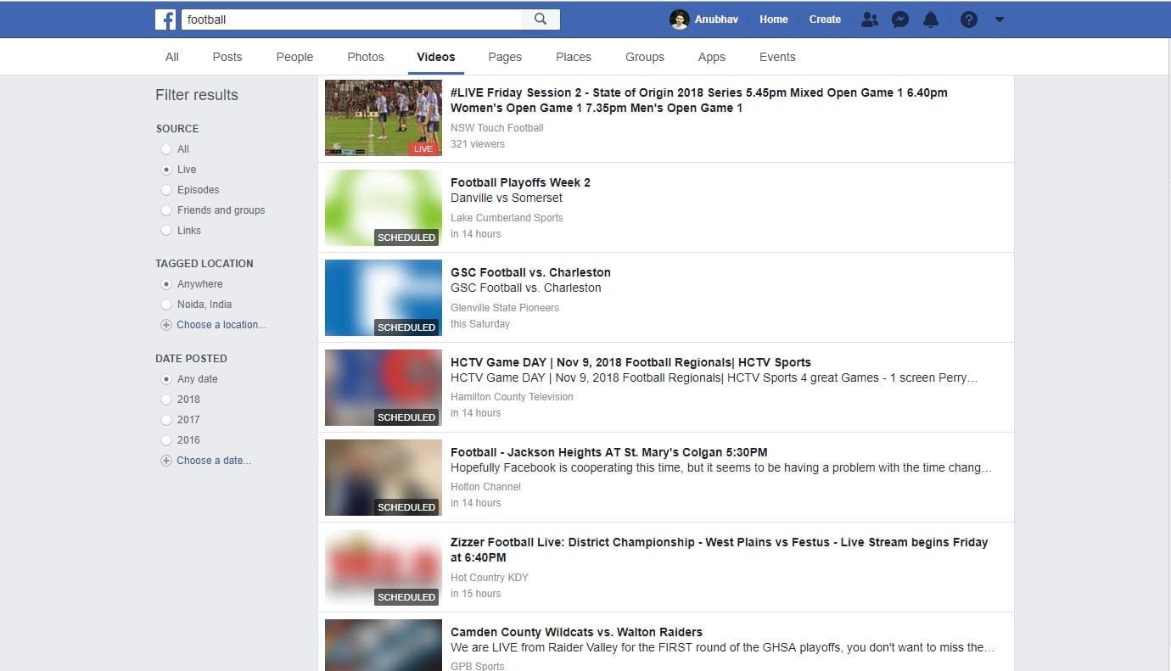Click the search magnifier button
1171x671 pixels.
click(x=541, y=19)
